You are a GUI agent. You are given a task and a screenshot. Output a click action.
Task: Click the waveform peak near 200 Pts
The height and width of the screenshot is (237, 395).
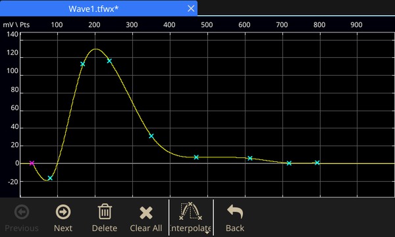pyautogui.click(x=95, y=49)
